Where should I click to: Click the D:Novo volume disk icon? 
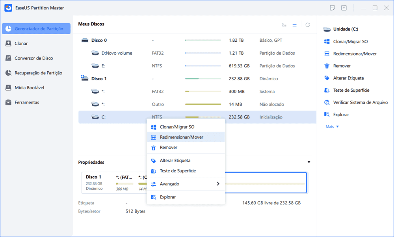pos(95,53)
